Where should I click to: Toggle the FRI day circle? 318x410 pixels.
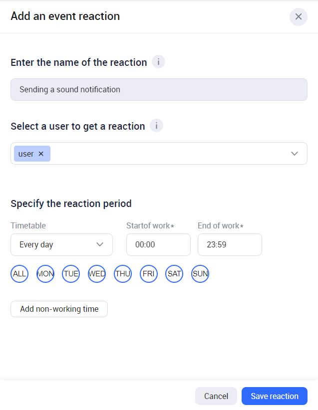[149, 274]
